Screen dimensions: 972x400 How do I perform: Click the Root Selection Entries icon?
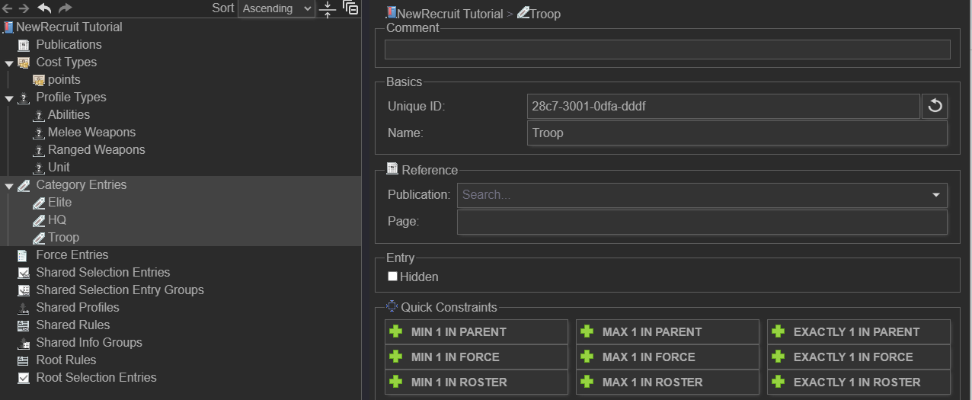23,378
